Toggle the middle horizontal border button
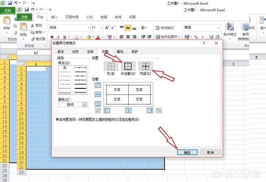This screenshot has height=182, width=266. 98,94
